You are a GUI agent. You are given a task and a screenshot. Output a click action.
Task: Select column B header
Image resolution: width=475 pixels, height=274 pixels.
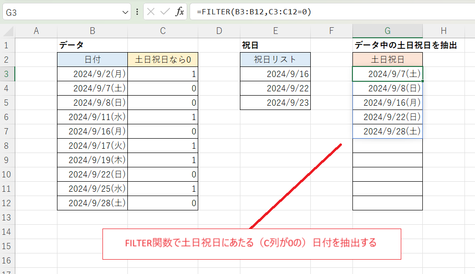coord(92,31)
